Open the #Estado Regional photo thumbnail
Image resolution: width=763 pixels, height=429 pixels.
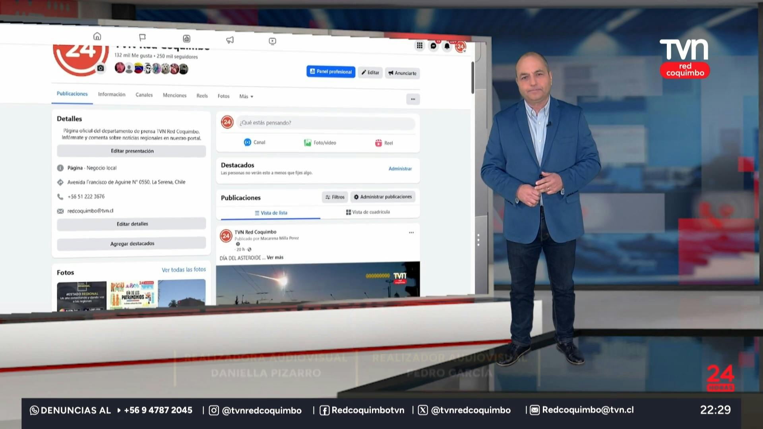(82, 296)
